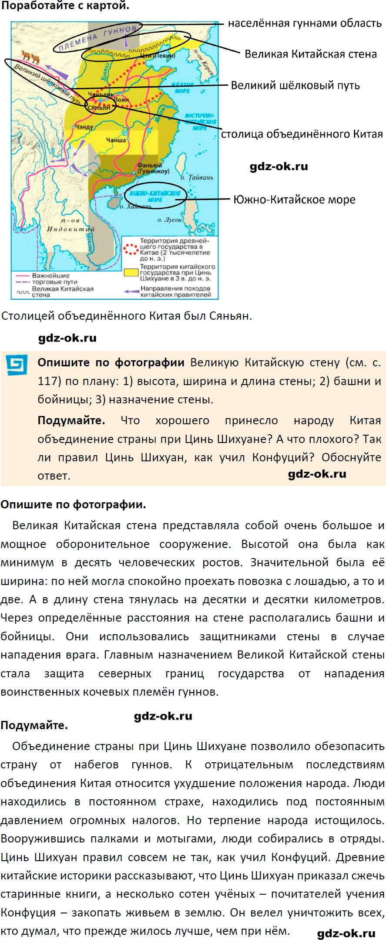
Task: Click the yellow legend swatch for Цинь Шихуан territory
Action: tap(131, 273)
